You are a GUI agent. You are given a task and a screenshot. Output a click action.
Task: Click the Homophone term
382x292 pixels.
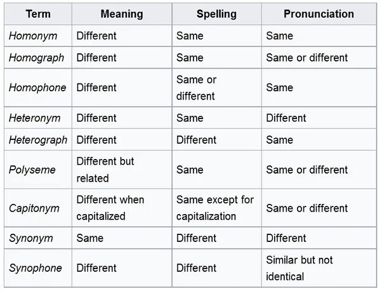[37, 88]
